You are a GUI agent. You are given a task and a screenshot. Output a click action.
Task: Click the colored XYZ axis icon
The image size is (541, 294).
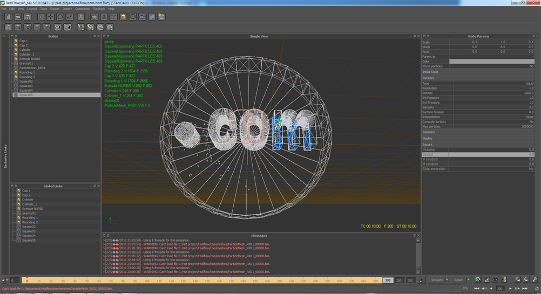81,17
